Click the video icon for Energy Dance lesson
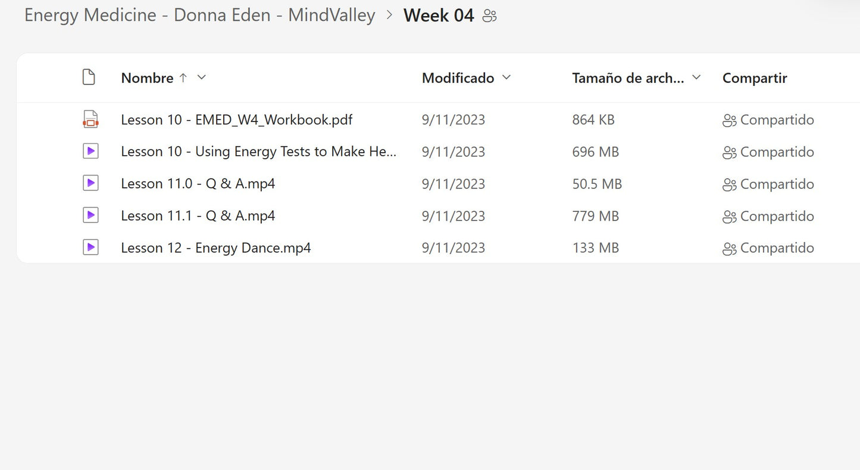 coord(90,247)
